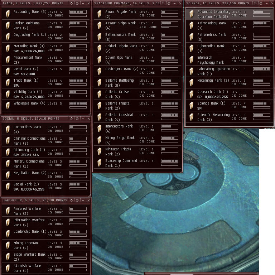Collapse the Trade window with minimize dash
275x275 pixels.
pyautogui.click(x=83, y=3)
